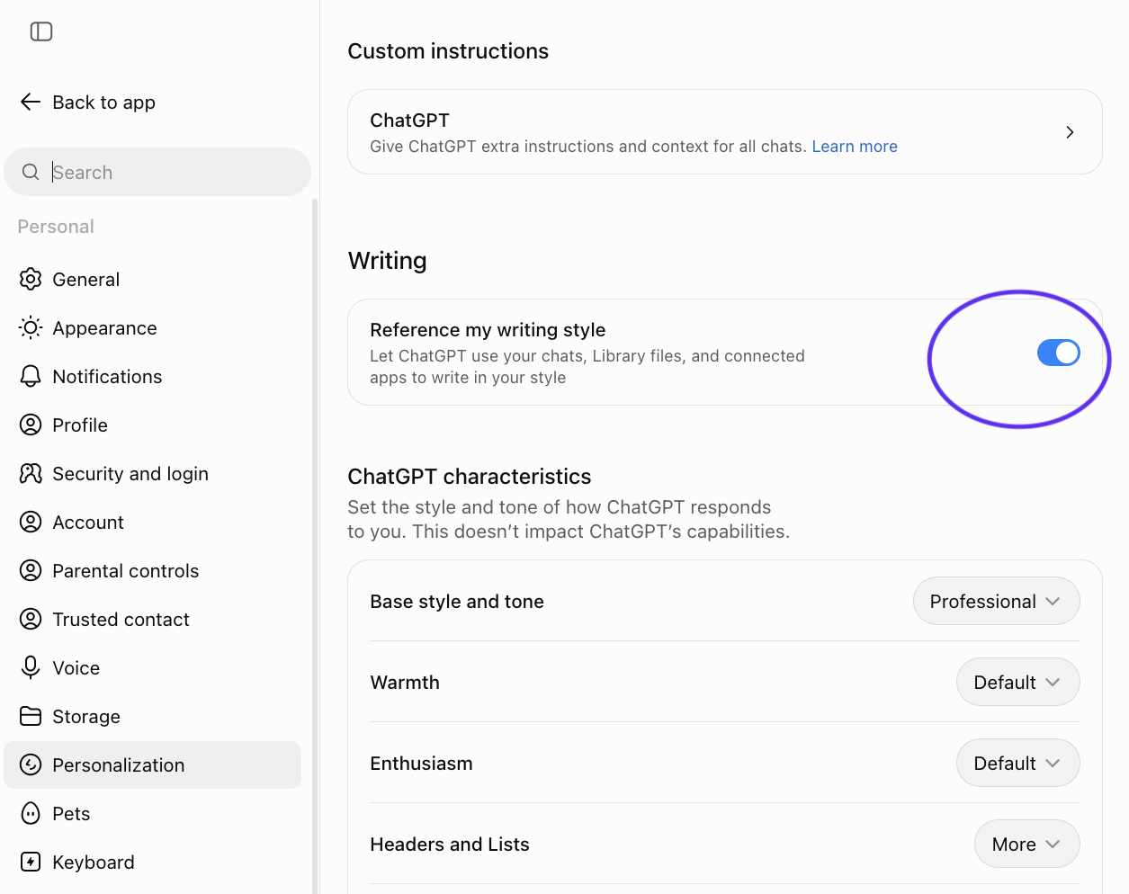Click the Custom instructions heading
This screenshot has height=894, width=1129.
click(448, 51)
